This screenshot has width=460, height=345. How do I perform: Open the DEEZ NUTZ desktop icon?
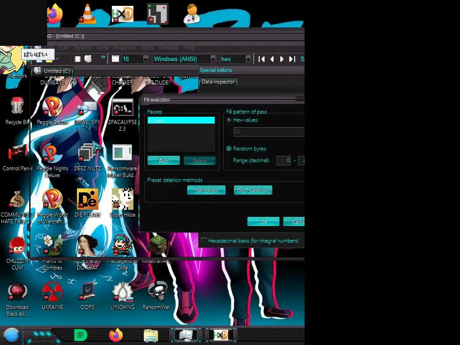[x=88, y=157]
